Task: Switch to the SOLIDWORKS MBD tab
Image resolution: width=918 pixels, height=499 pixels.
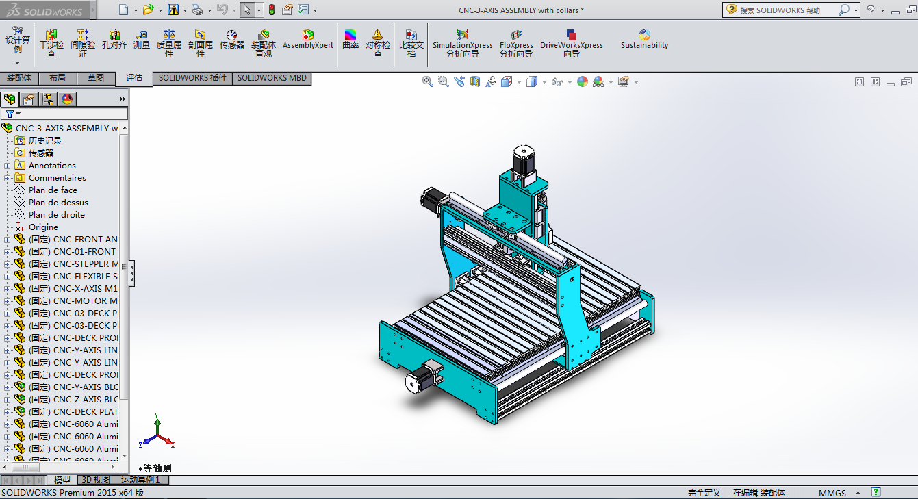Action: (x=272, y=78)
